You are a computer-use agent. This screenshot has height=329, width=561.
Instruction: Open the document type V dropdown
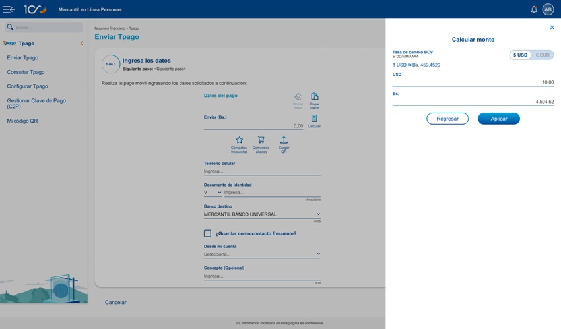coord(213,192)
